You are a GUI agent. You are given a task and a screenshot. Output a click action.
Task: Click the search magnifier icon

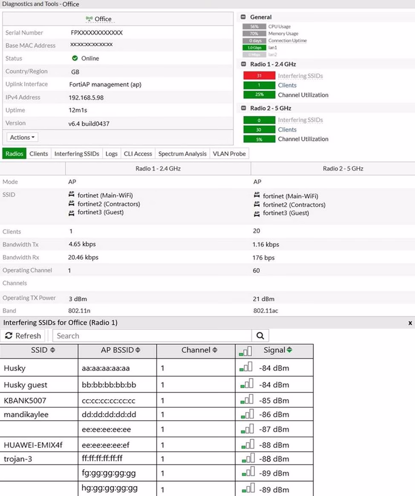(260, 336)
